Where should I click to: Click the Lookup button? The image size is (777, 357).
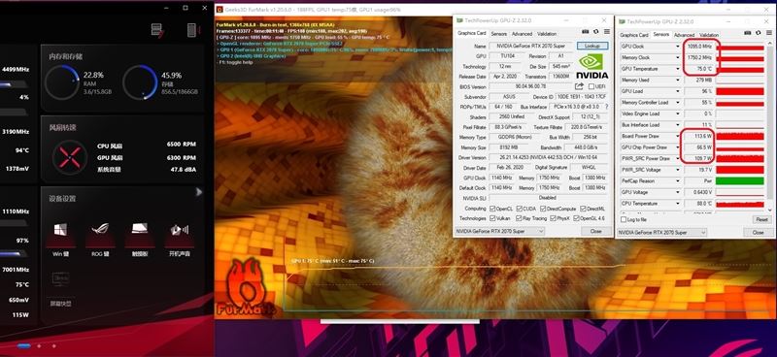point(592,46)
